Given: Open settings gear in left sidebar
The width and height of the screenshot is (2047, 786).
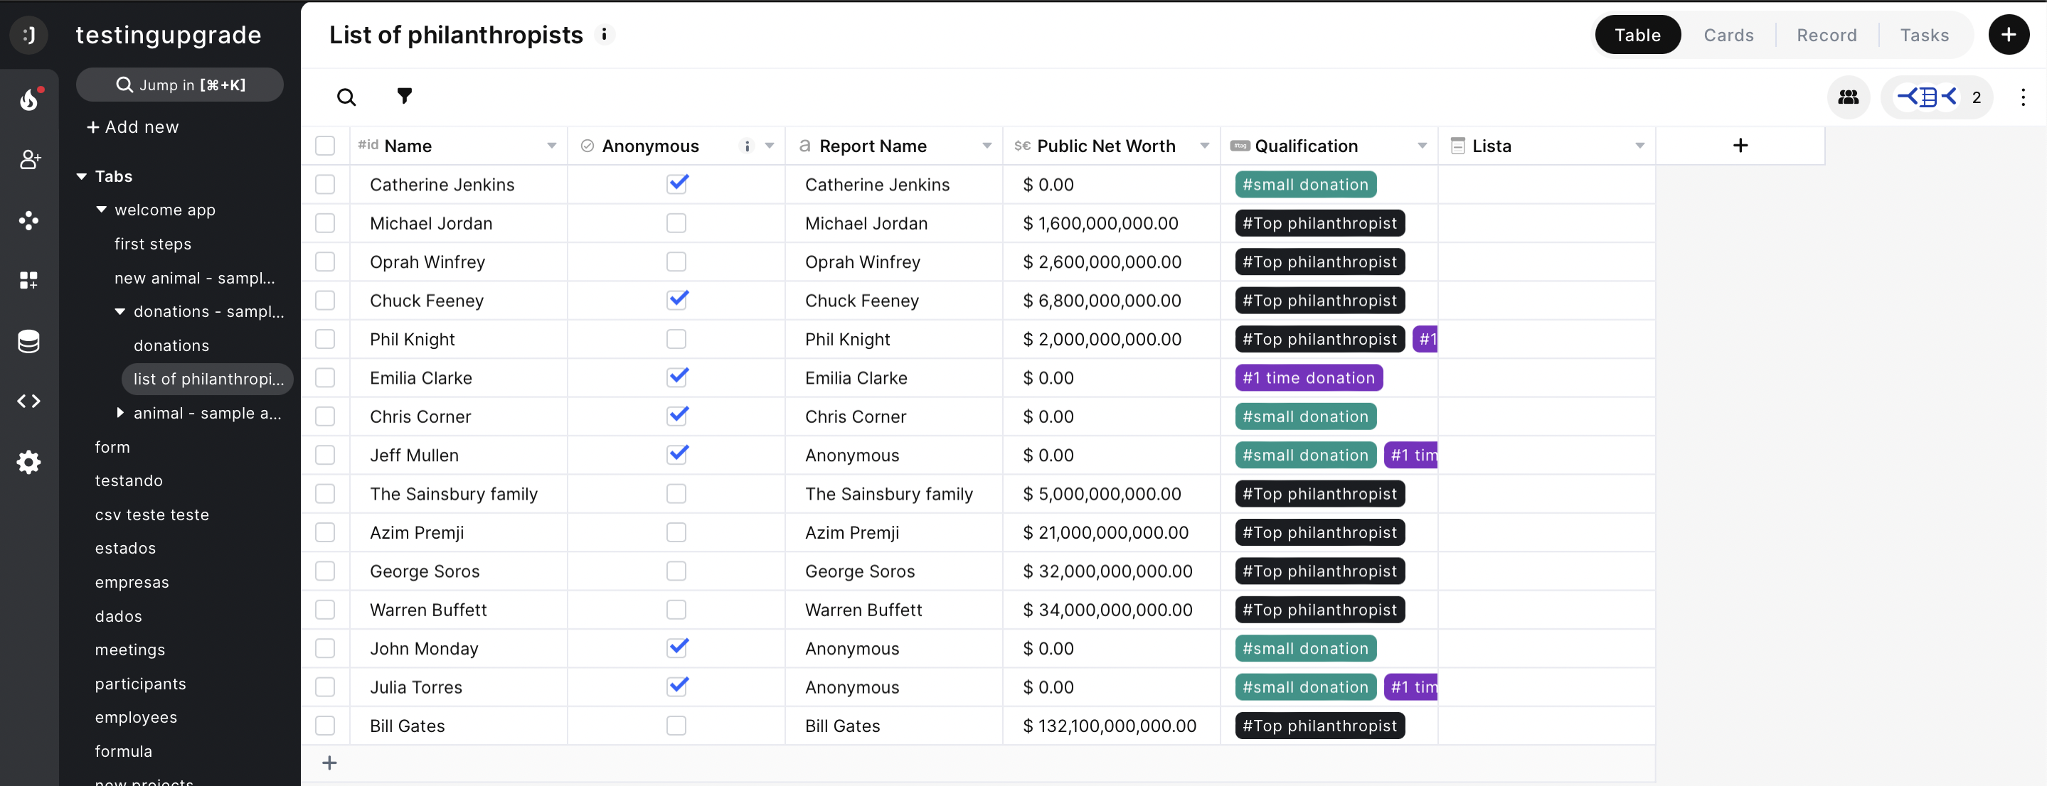Looking at the screenshot, I should pos(28,461).
